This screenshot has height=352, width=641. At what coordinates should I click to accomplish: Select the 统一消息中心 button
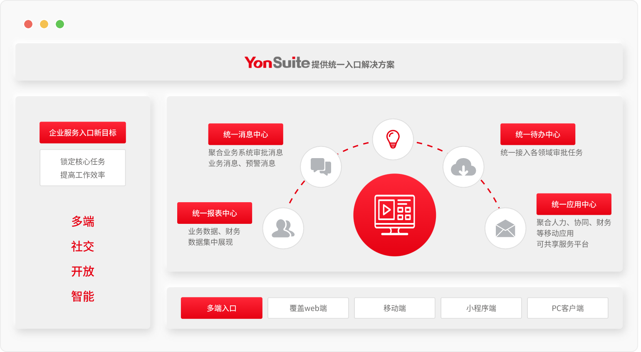[245, 134]
